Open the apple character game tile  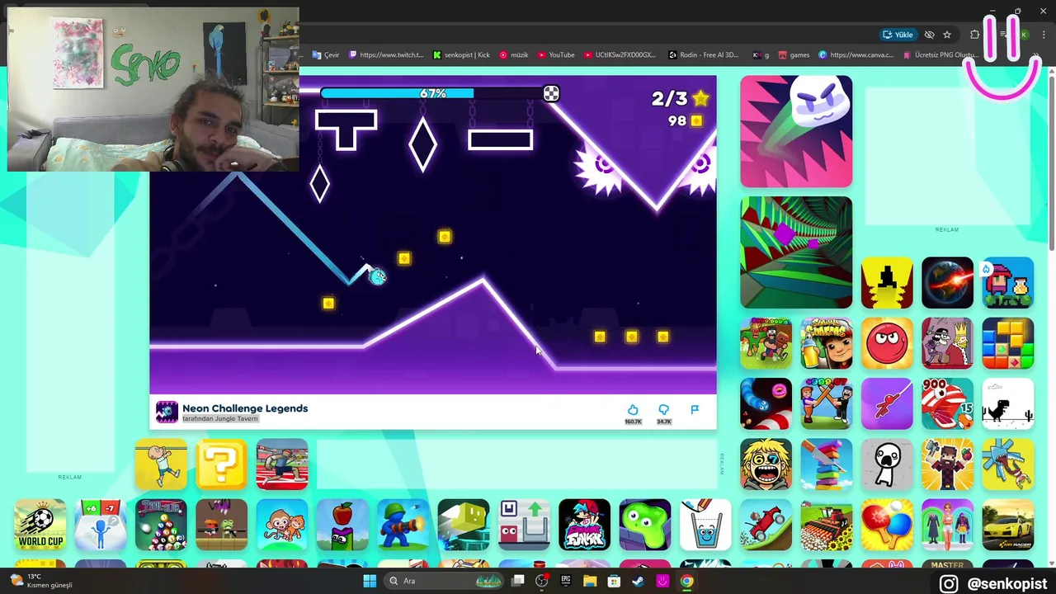tap(342, 525)
